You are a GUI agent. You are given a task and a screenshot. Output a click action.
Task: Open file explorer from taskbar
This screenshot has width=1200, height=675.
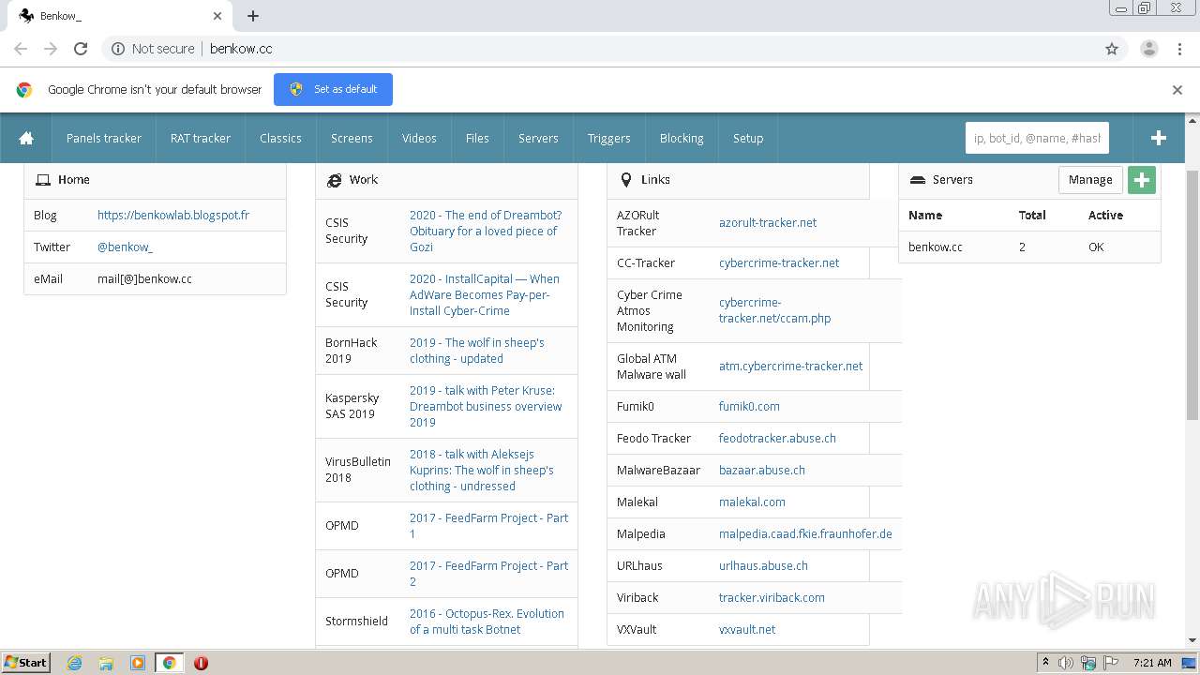pyautogui.click(x=106, y=663)
